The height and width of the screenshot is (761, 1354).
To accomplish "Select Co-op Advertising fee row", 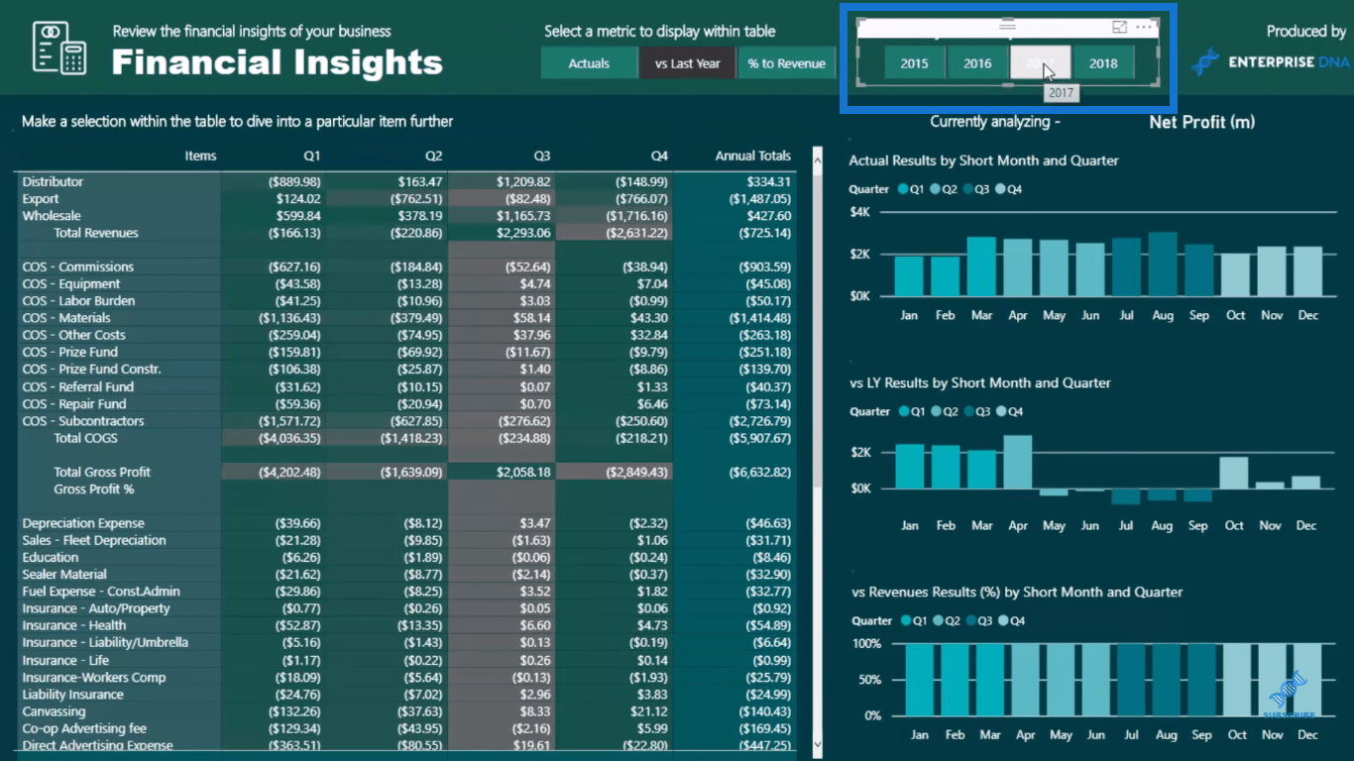I will (x=406, y=728).
